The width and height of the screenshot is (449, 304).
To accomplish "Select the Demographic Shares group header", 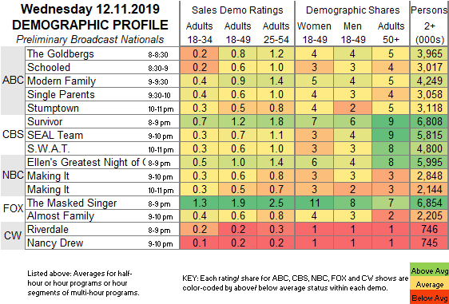I will click(x=352, y=10).
